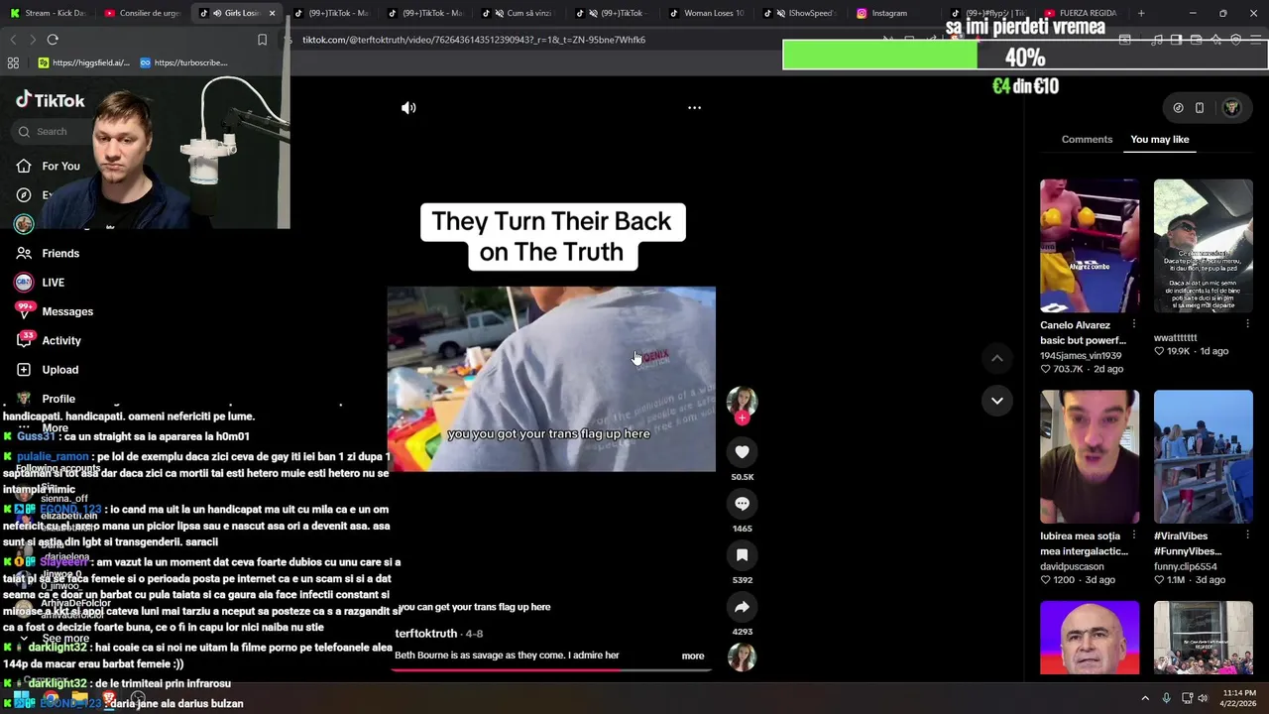
Task: Click the phone app icon in the top-right pill
Action: point(1200,108)
